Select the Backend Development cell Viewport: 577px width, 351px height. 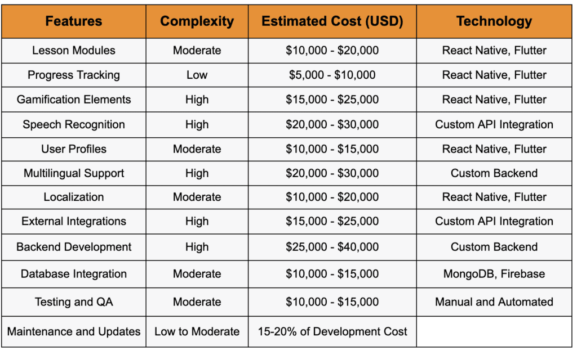(x=74, y=247)
